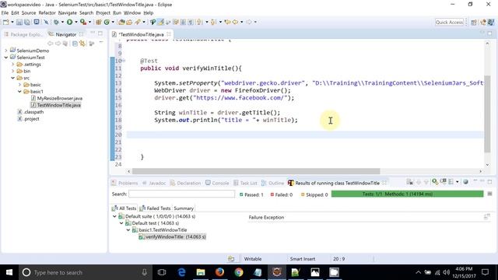Open Firefox from the taskbar
Screen dimensions: 498x280
pyautogui.click(x=219, y=272)
